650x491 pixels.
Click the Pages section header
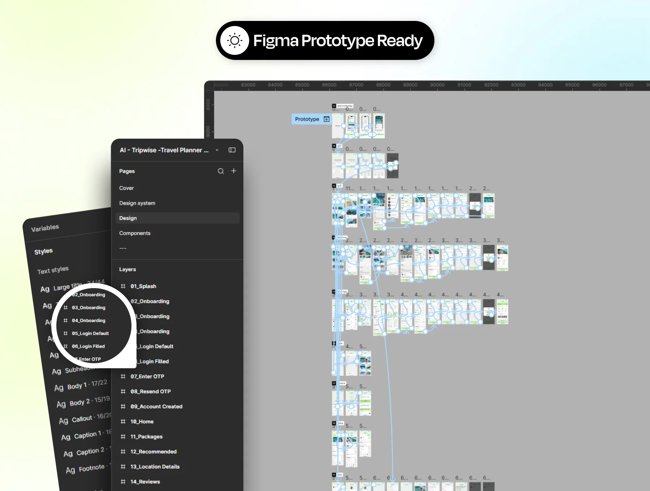coord(127,171)
